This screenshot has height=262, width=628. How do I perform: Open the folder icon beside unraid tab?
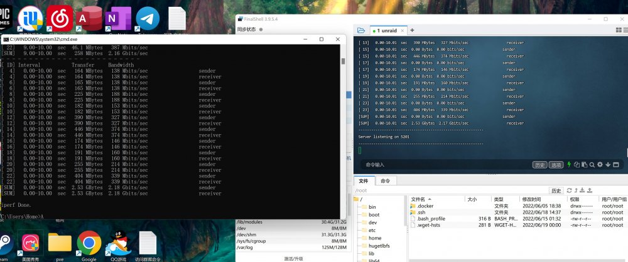361,31
